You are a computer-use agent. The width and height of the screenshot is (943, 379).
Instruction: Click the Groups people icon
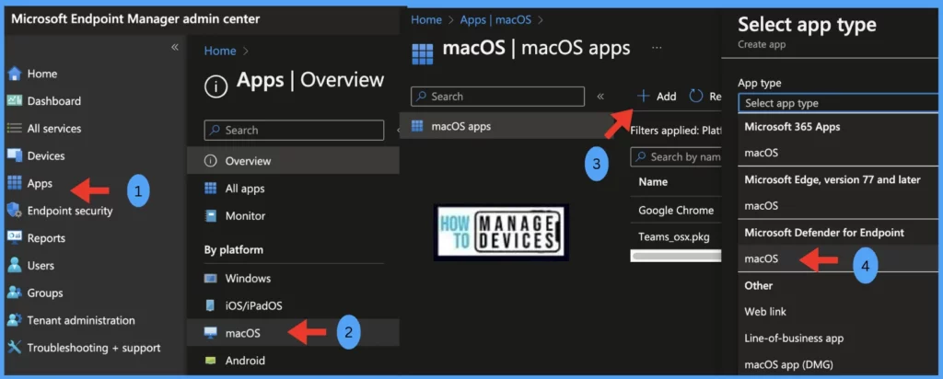[x=15, y=293]
